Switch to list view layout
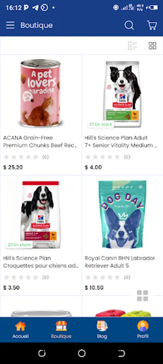The height and width of the screenshot is (364, 163). coord(132,46)
